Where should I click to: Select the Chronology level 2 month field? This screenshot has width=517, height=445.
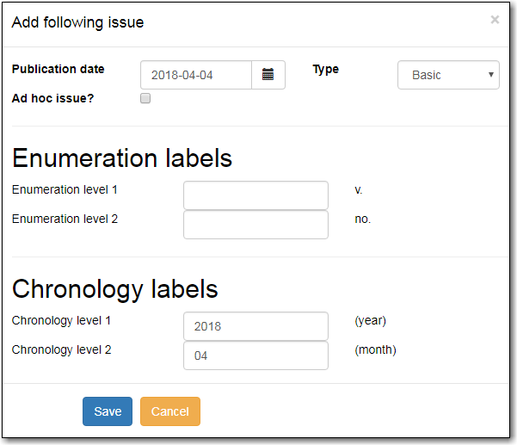point(255,355)
